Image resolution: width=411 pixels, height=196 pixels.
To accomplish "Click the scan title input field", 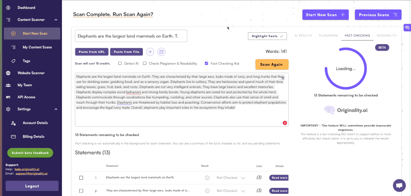I will pos(131,36).
